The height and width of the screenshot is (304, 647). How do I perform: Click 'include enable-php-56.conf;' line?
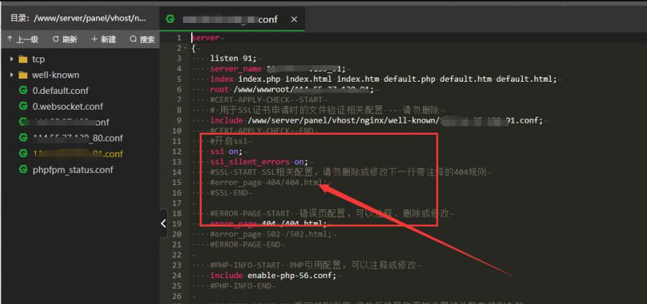tap(273, 275)
